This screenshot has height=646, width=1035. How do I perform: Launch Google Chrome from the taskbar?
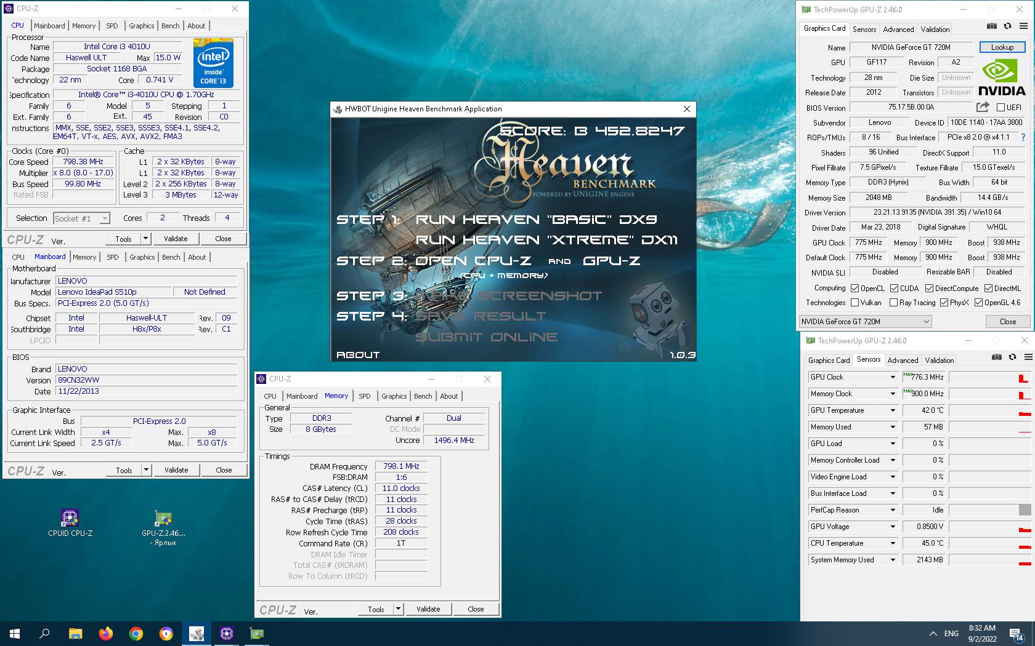point(136,633)
